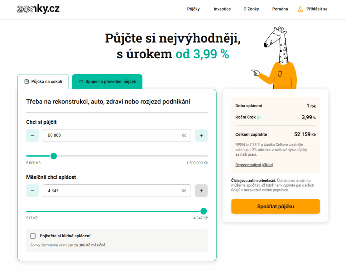Decrease loan amount with minus button
This screenshot has width=346, height=271.
click(32, 135)
